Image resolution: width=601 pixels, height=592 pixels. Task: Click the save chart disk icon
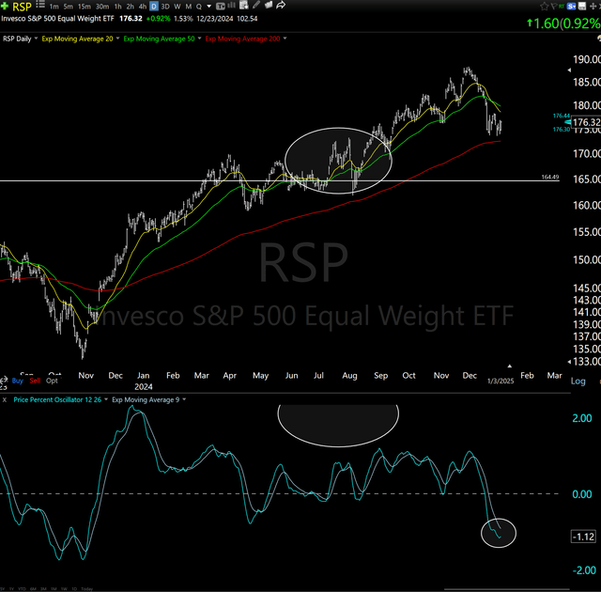(x=582, y=7)
